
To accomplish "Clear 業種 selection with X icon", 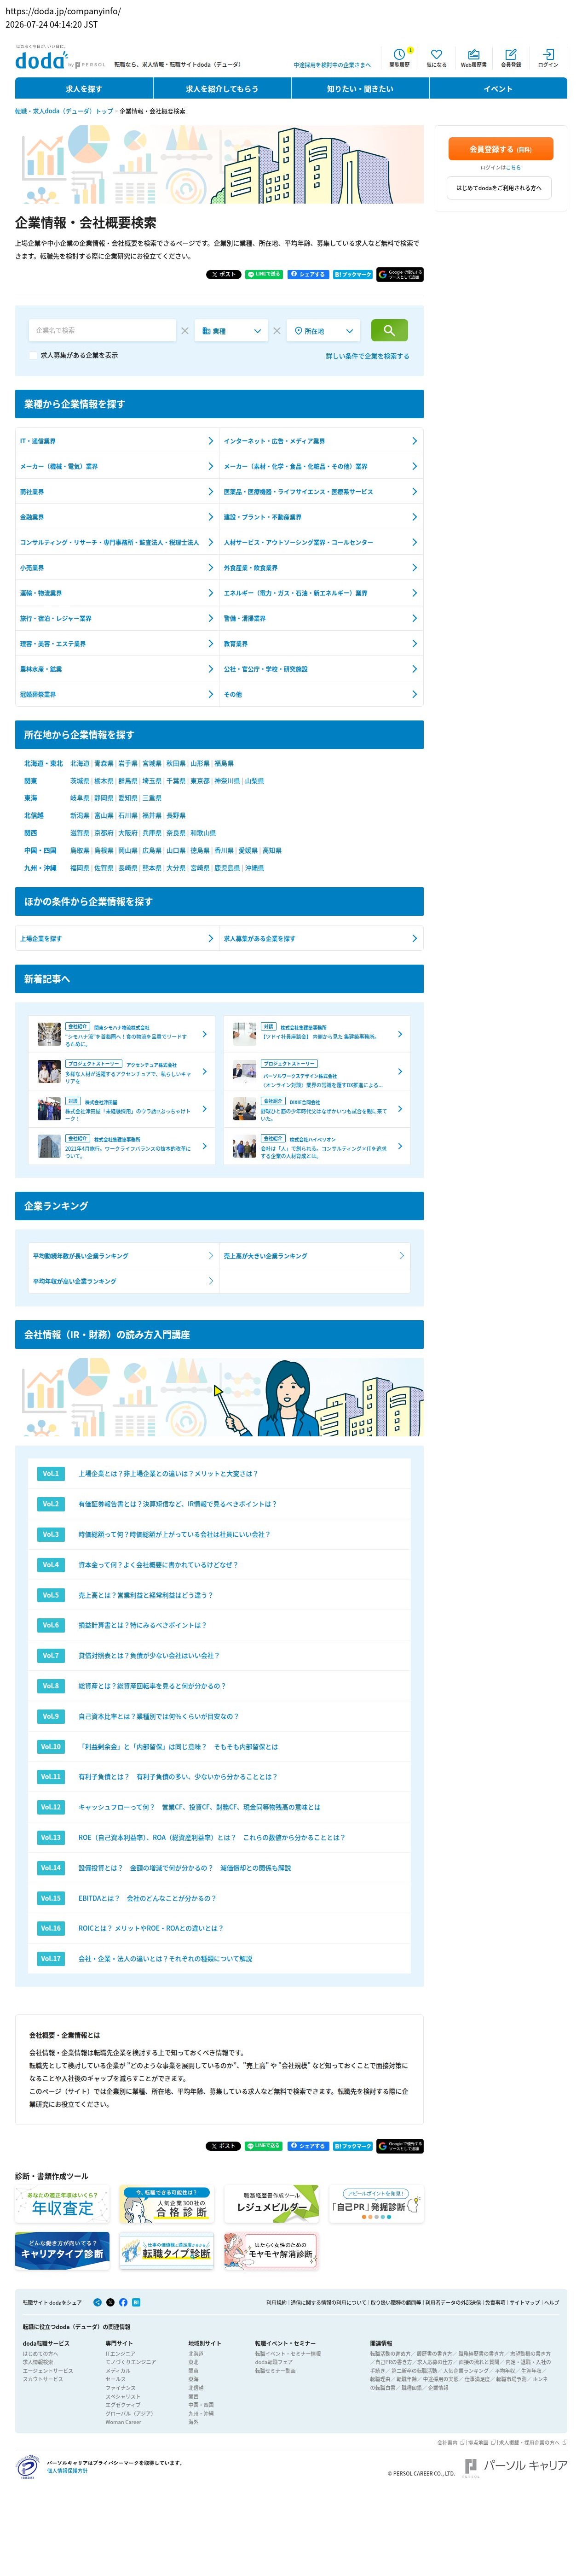I will coord(277,331).
